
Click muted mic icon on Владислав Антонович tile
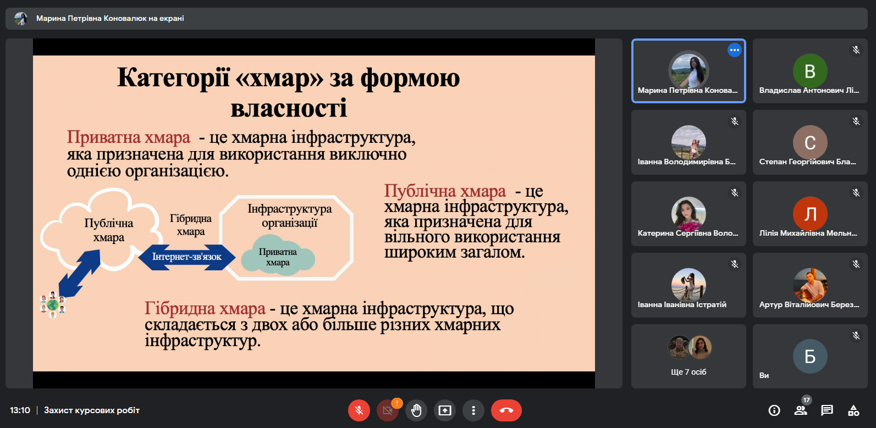[856, 50]
